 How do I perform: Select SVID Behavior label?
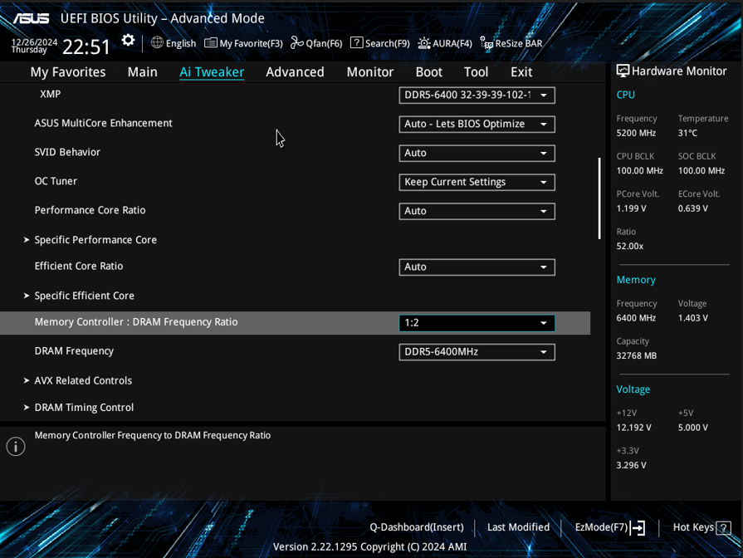click(67, 152)
